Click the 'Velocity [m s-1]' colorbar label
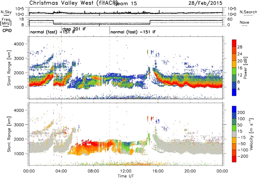 251,134
